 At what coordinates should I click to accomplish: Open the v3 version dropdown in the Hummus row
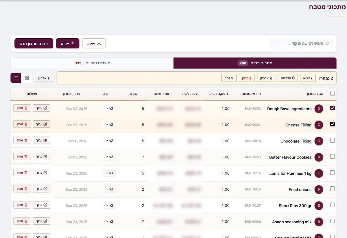click(x=109, y=173)
